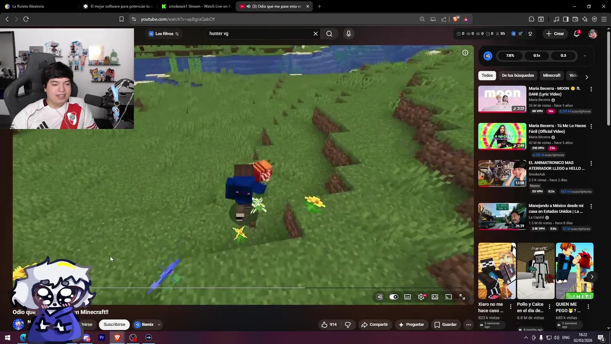Open YouTube notifications bell
The width and height of the screenshot is (611, 344).
(x=577, y=33)
